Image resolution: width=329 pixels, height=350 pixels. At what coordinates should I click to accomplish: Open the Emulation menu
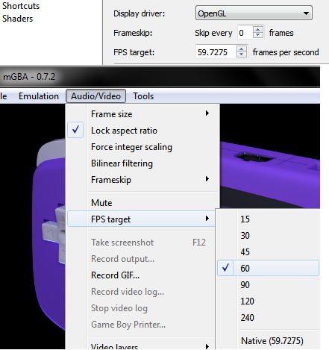[x=39, y=96]
